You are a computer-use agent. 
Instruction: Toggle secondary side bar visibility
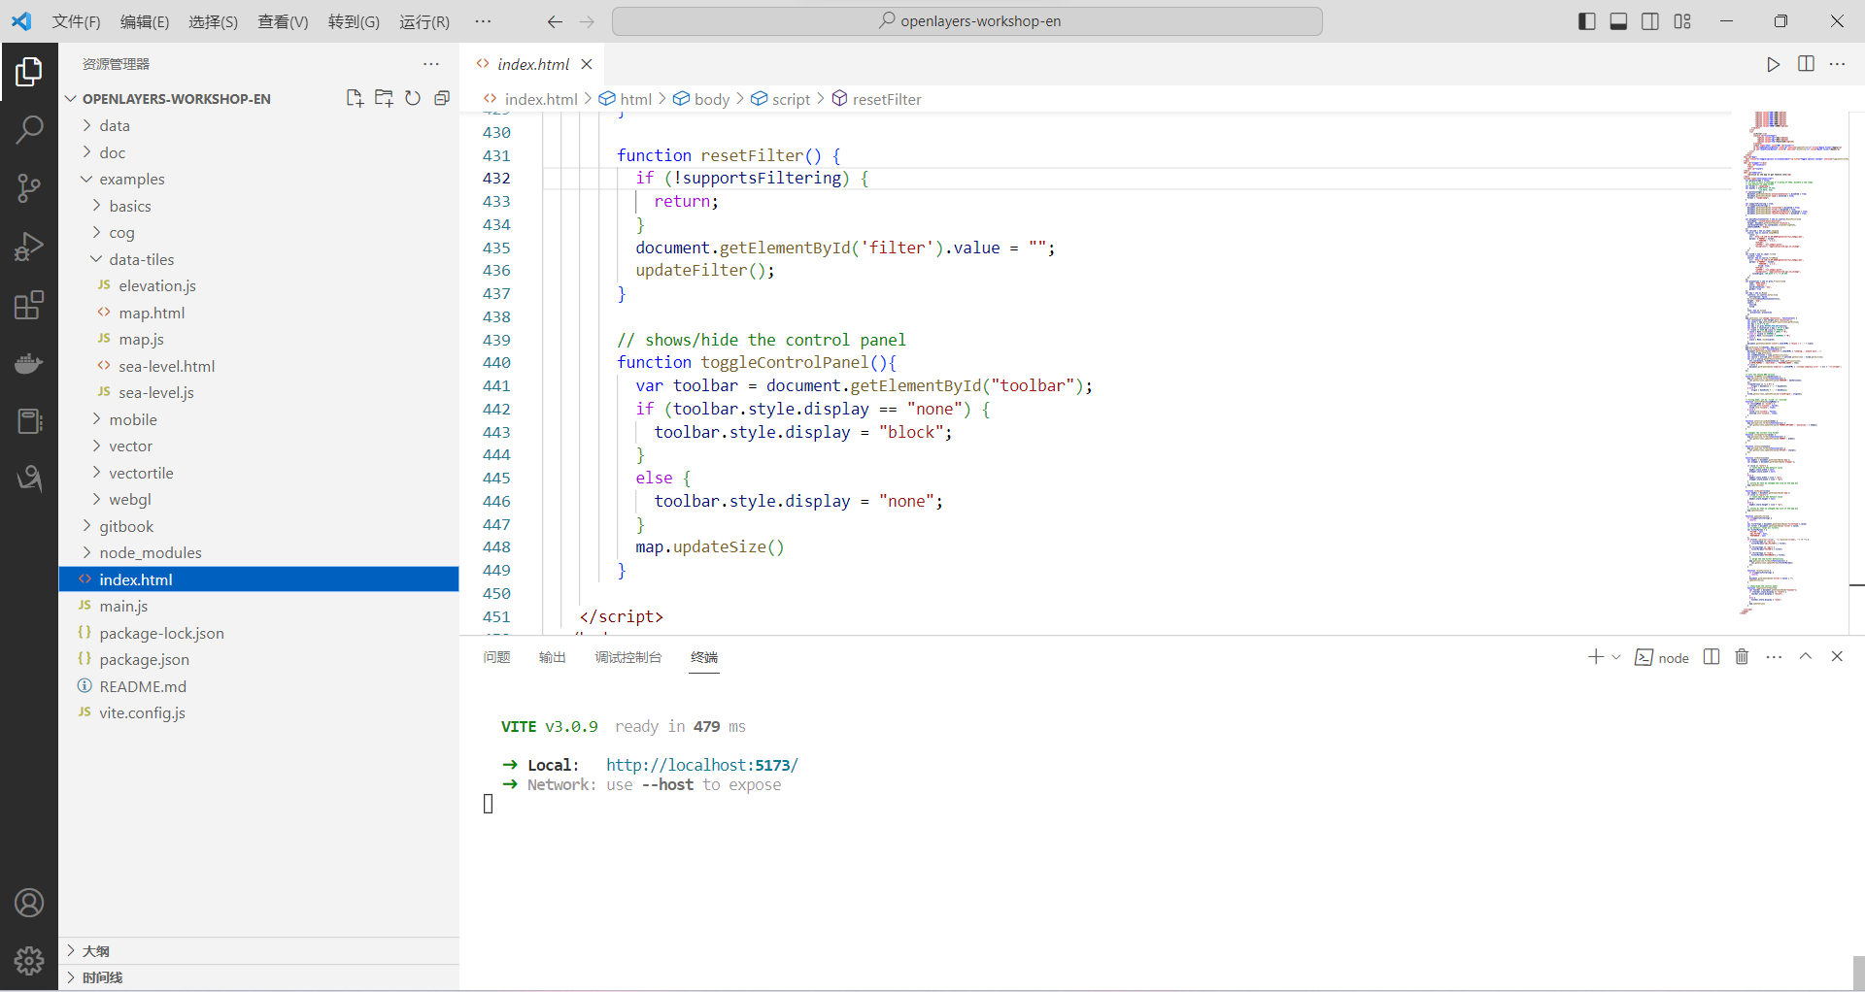[x=1650, y=21]
